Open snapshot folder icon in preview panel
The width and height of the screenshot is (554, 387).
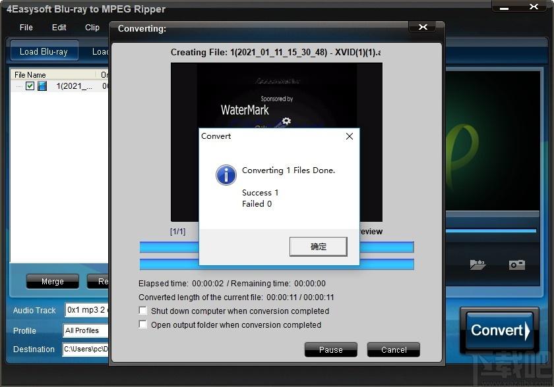(477, 264)
